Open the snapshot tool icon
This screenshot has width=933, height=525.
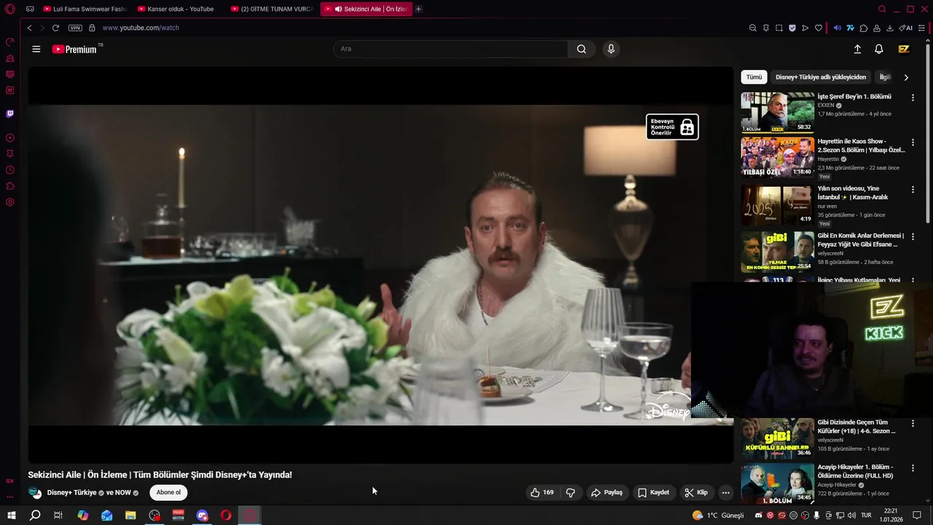[x=779, y=28]
